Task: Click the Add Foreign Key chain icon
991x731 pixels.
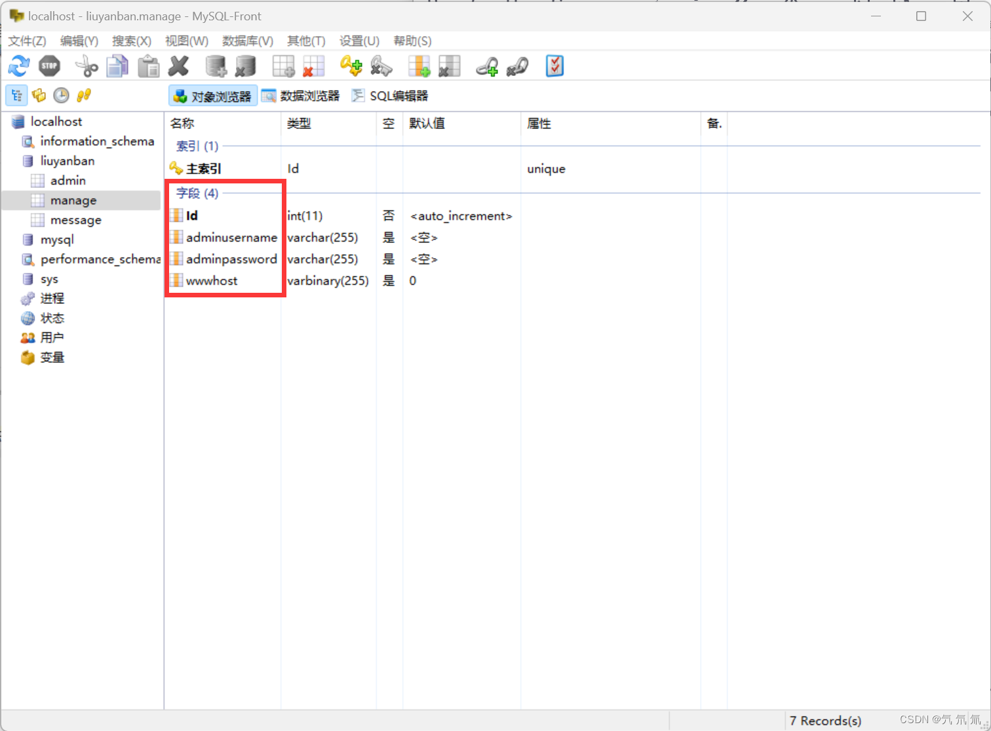Action: [487, 66]
